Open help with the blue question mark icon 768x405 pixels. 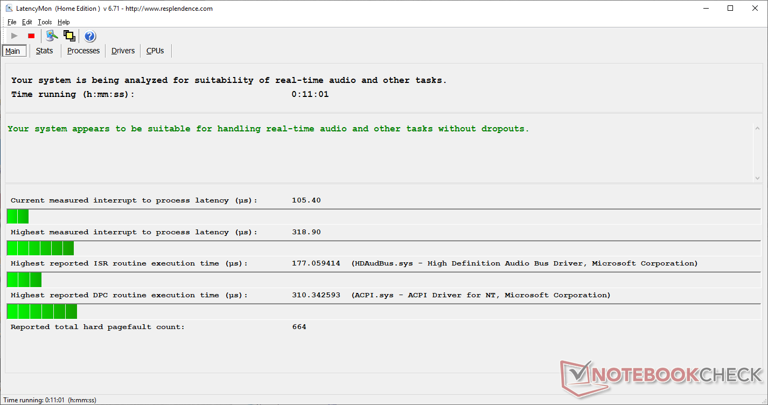pyautogui.click(x=90, y=36)
